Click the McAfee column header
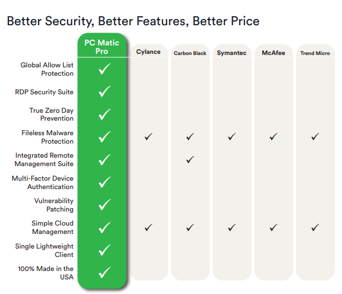Viewport: 342px width, 294px height. pyautogui.click(x=274, y=53)
